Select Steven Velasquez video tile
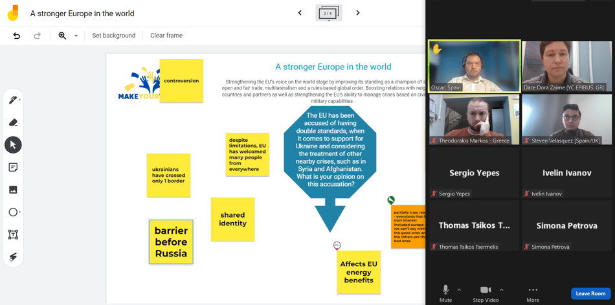Image resolution: width=615 pixels, height=305 pixels. [566, 119]
